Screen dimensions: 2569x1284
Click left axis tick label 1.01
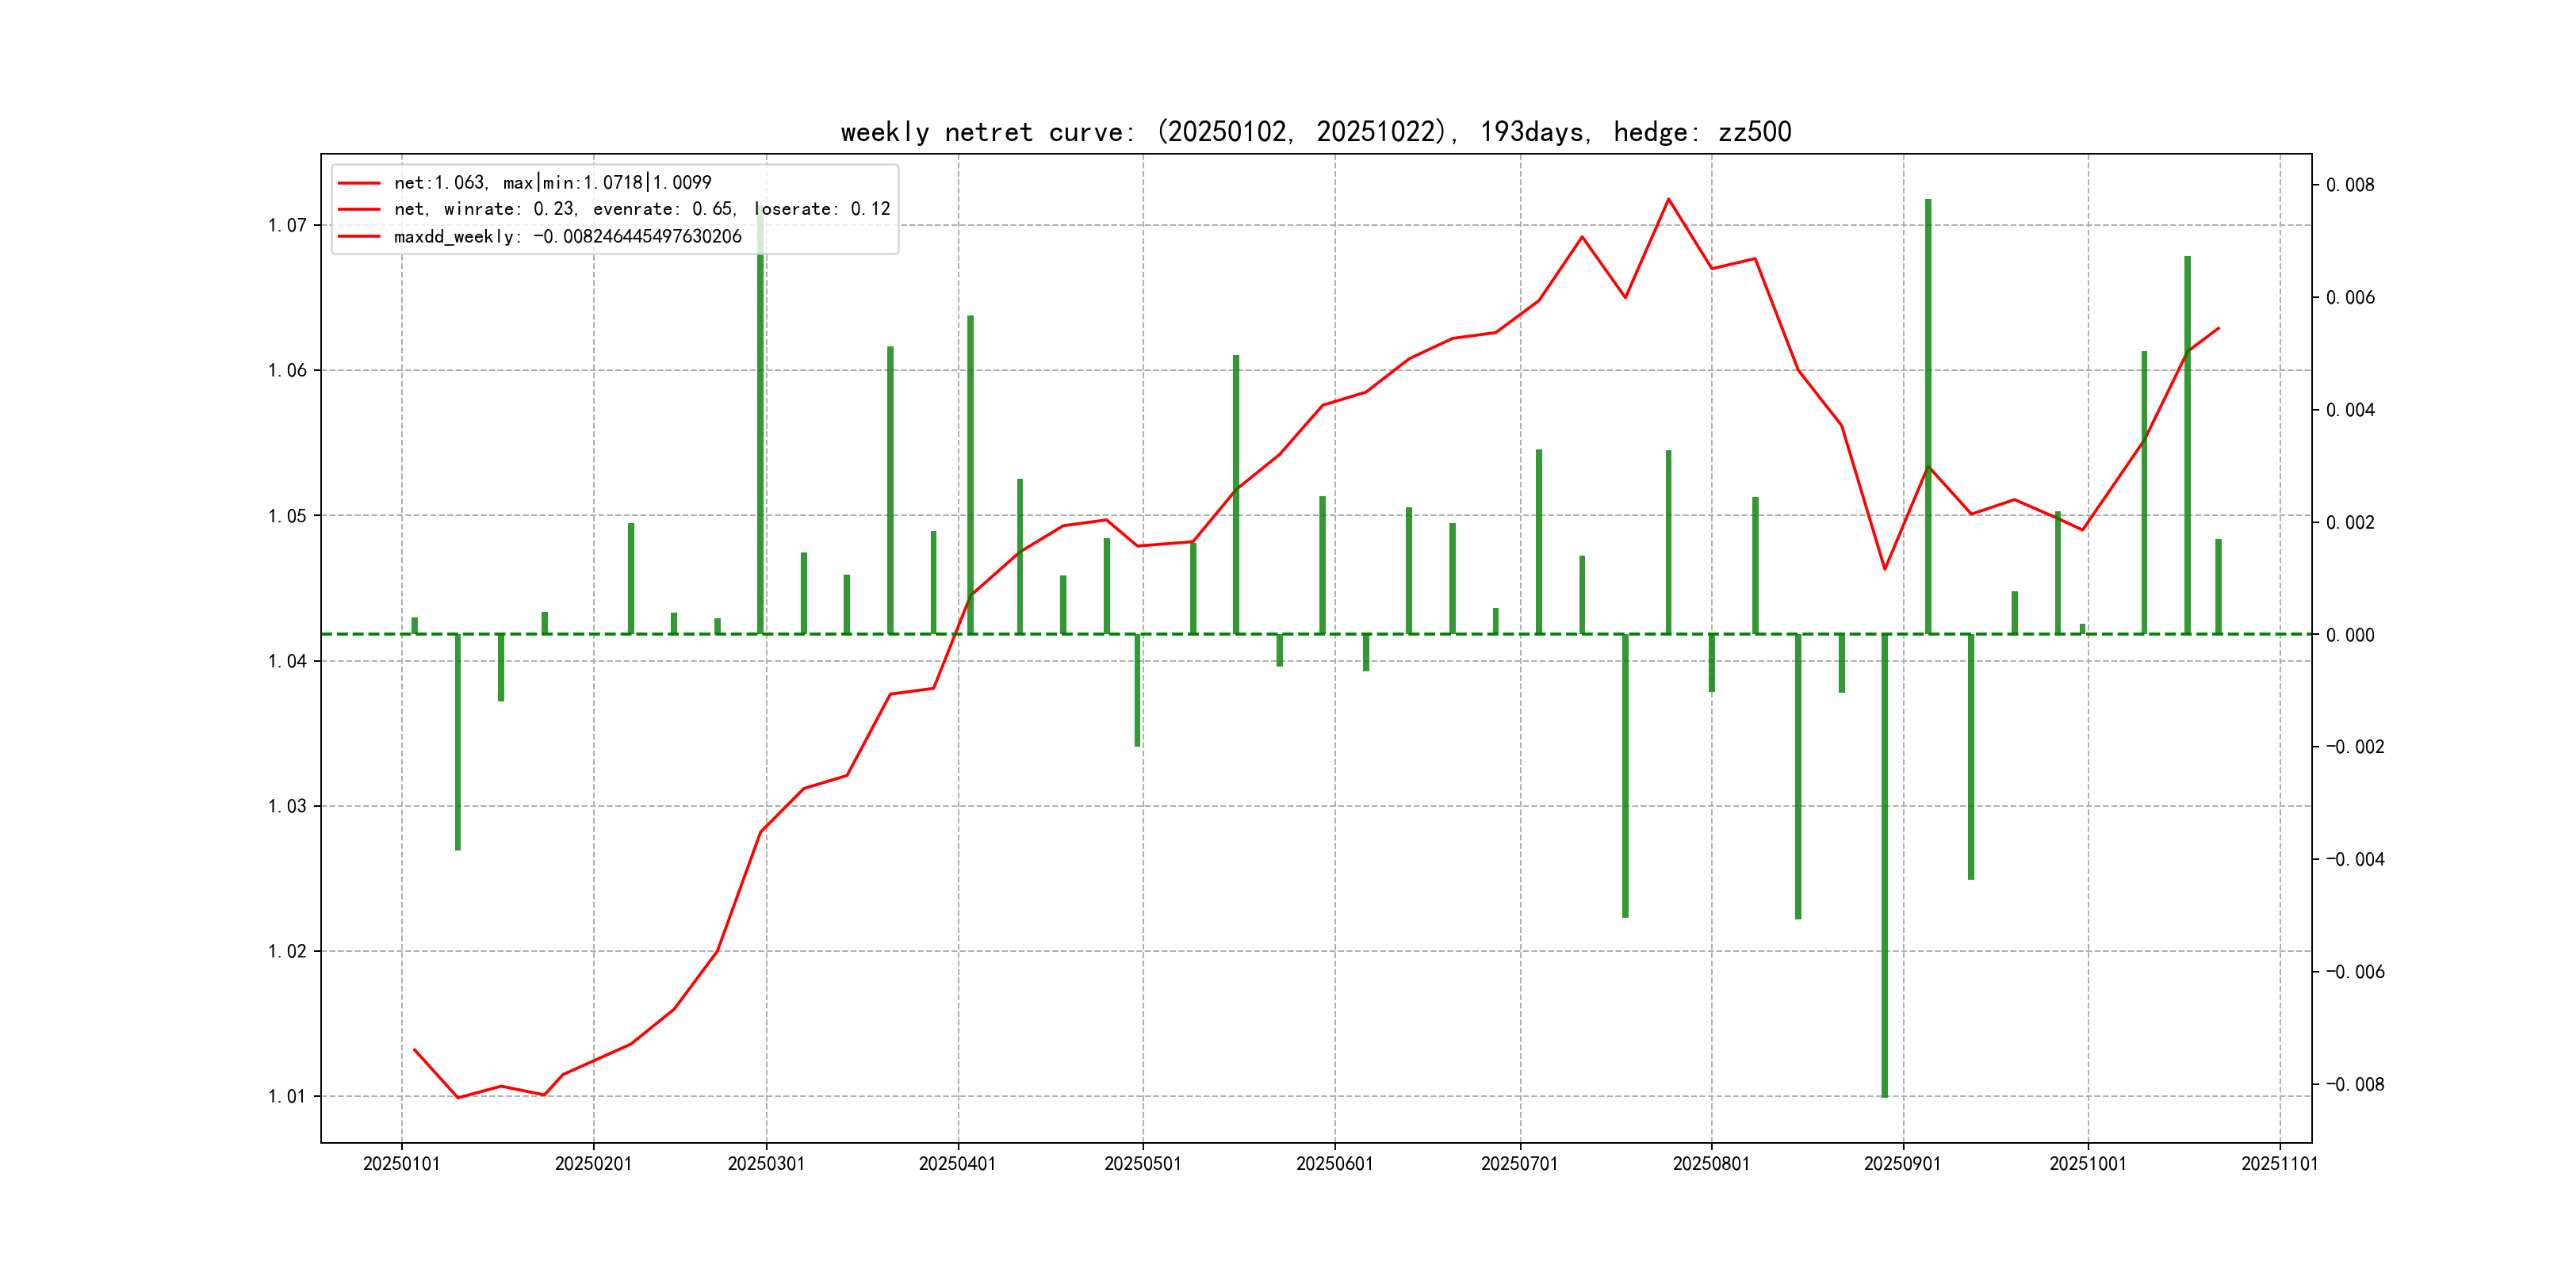tap(287, 1097)
